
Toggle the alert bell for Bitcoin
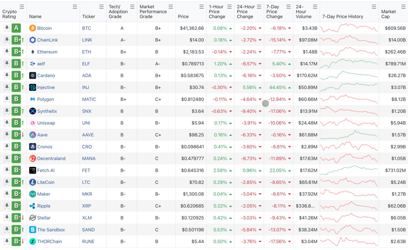click(7, 28)
